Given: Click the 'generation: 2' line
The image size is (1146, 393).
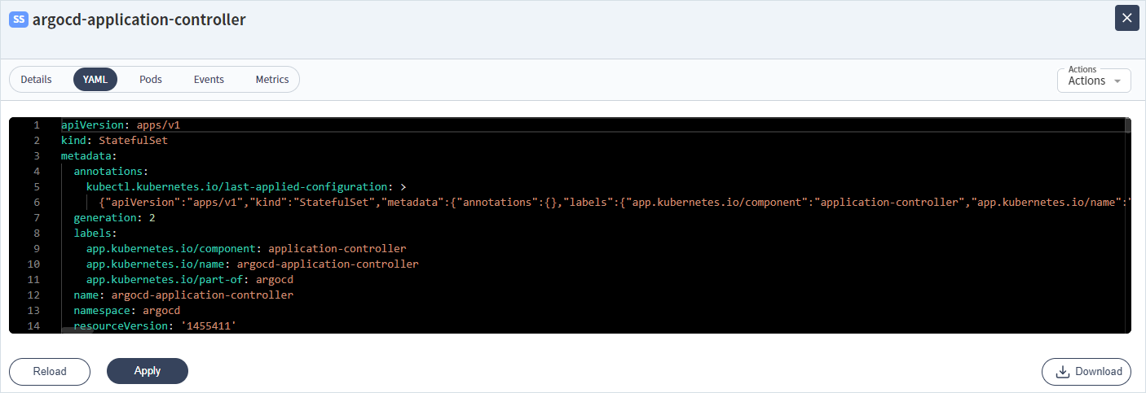Looking at the screenshot, I should 114,218.
